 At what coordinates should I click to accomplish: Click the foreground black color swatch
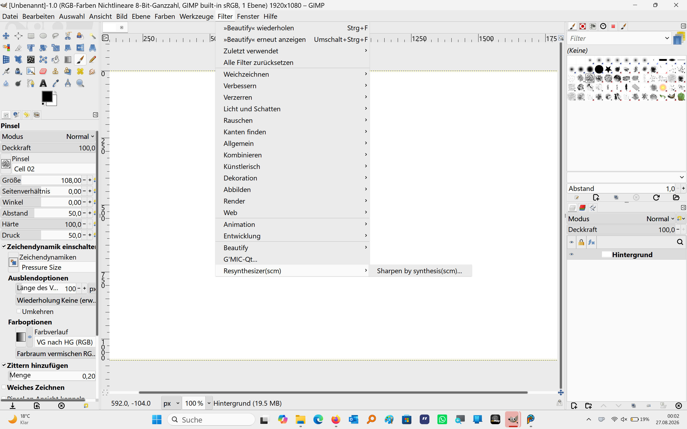pyautogui.click(x=47, y=97)
